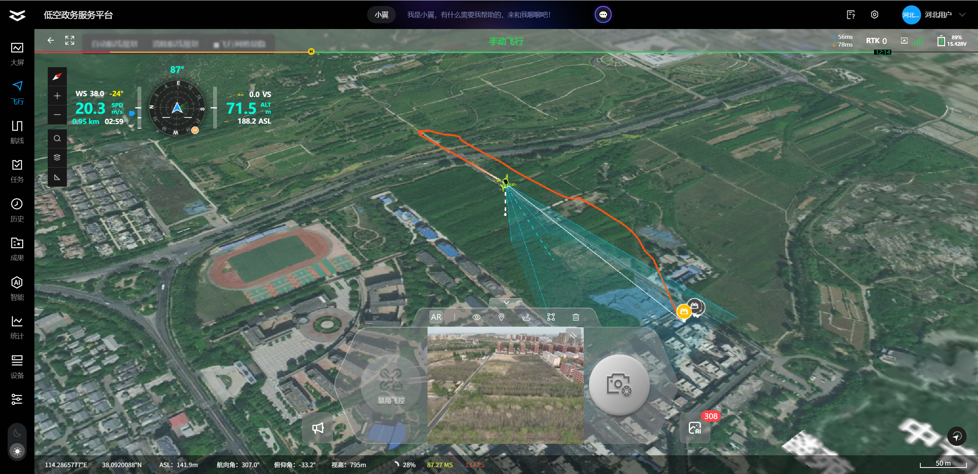This screenshot has height=474, width=978.
Task: Click the RTK 0 status indicator
Action: pos(876,41)
